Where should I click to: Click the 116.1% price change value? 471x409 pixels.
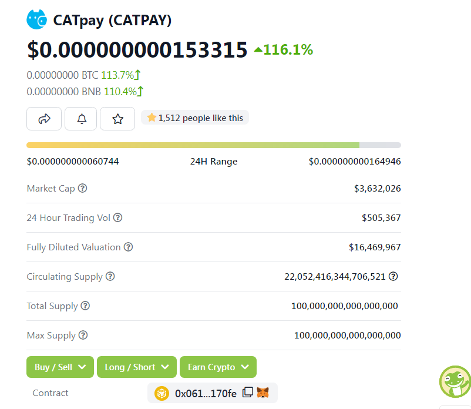coord(284,49)
